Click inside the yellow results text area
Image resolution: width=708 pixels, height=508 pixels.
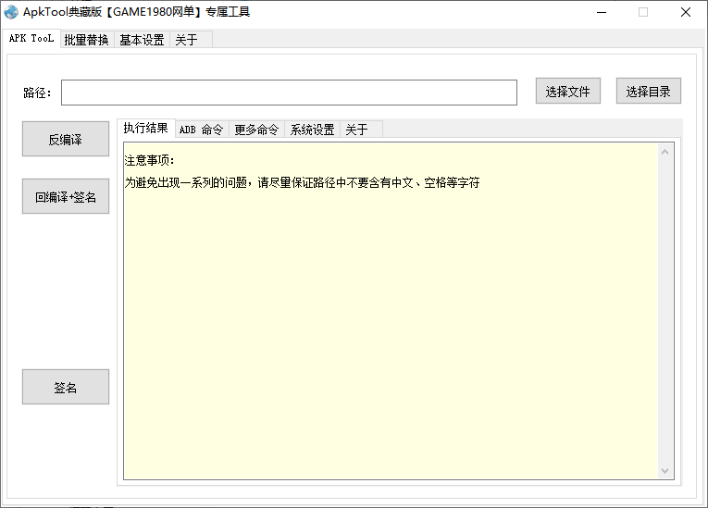point(389,324)
